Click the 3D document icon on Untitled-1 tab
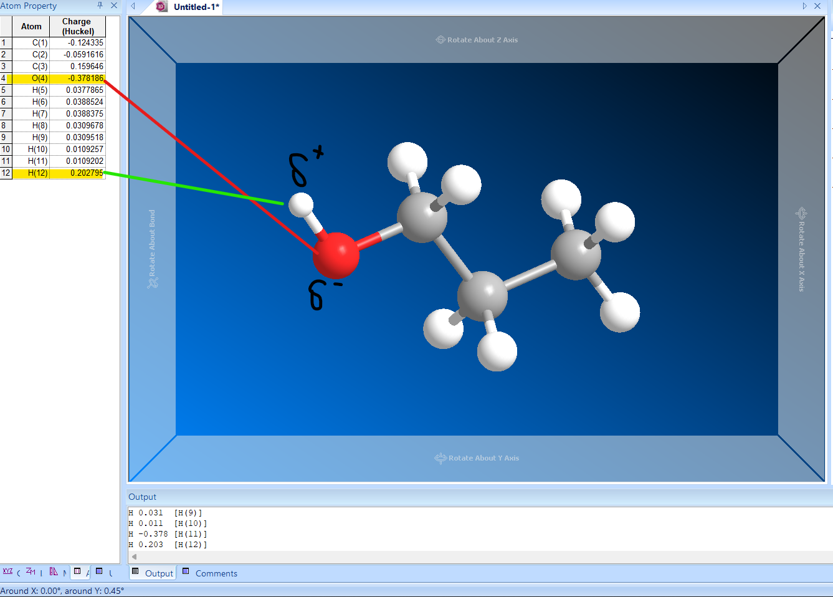Viewport: 833px width, 597px height. 161,7
